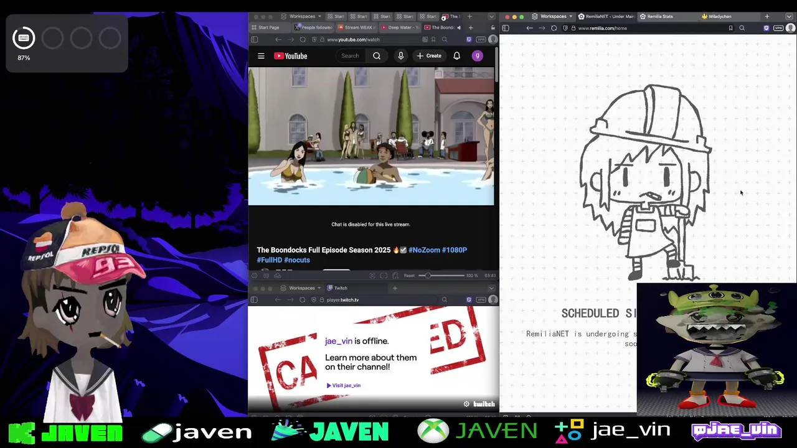
Task: Go back in the YouTube browser window
Action: pos(278,39)
